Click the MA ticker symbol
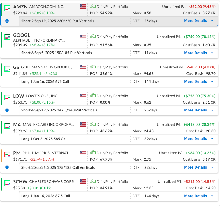 17,125
